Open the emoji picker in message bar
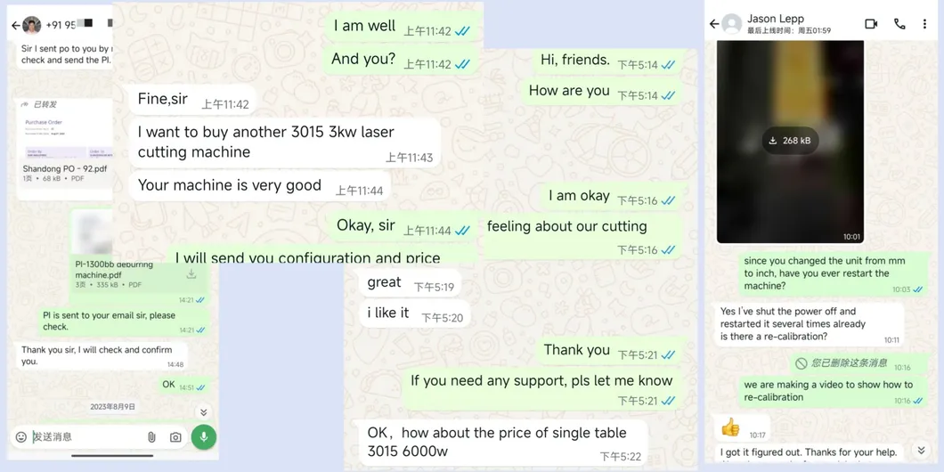 [21, 437]
